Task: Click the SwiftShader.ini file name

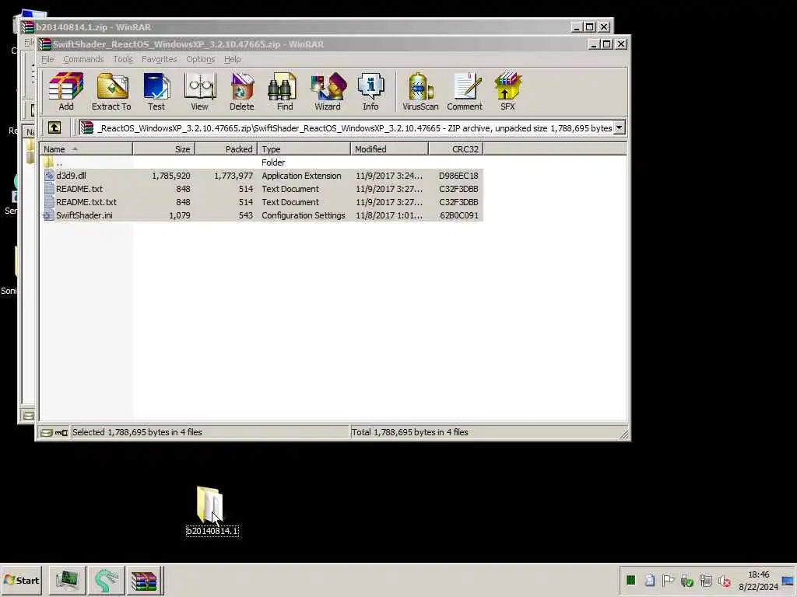Action: [x=84, y=215]
